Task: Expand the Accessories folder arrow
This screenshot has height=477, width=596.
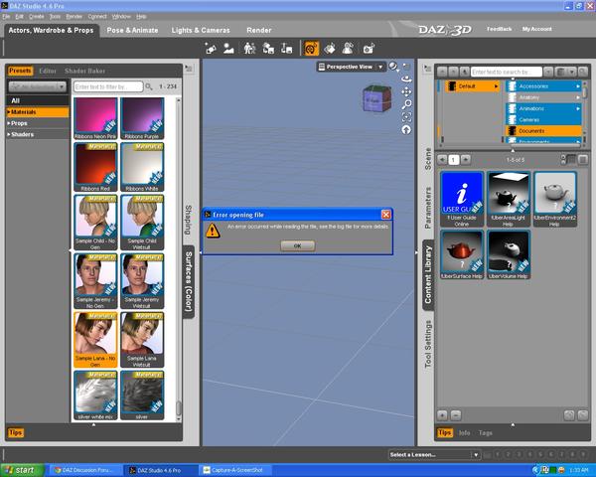Action: point(578,86)
